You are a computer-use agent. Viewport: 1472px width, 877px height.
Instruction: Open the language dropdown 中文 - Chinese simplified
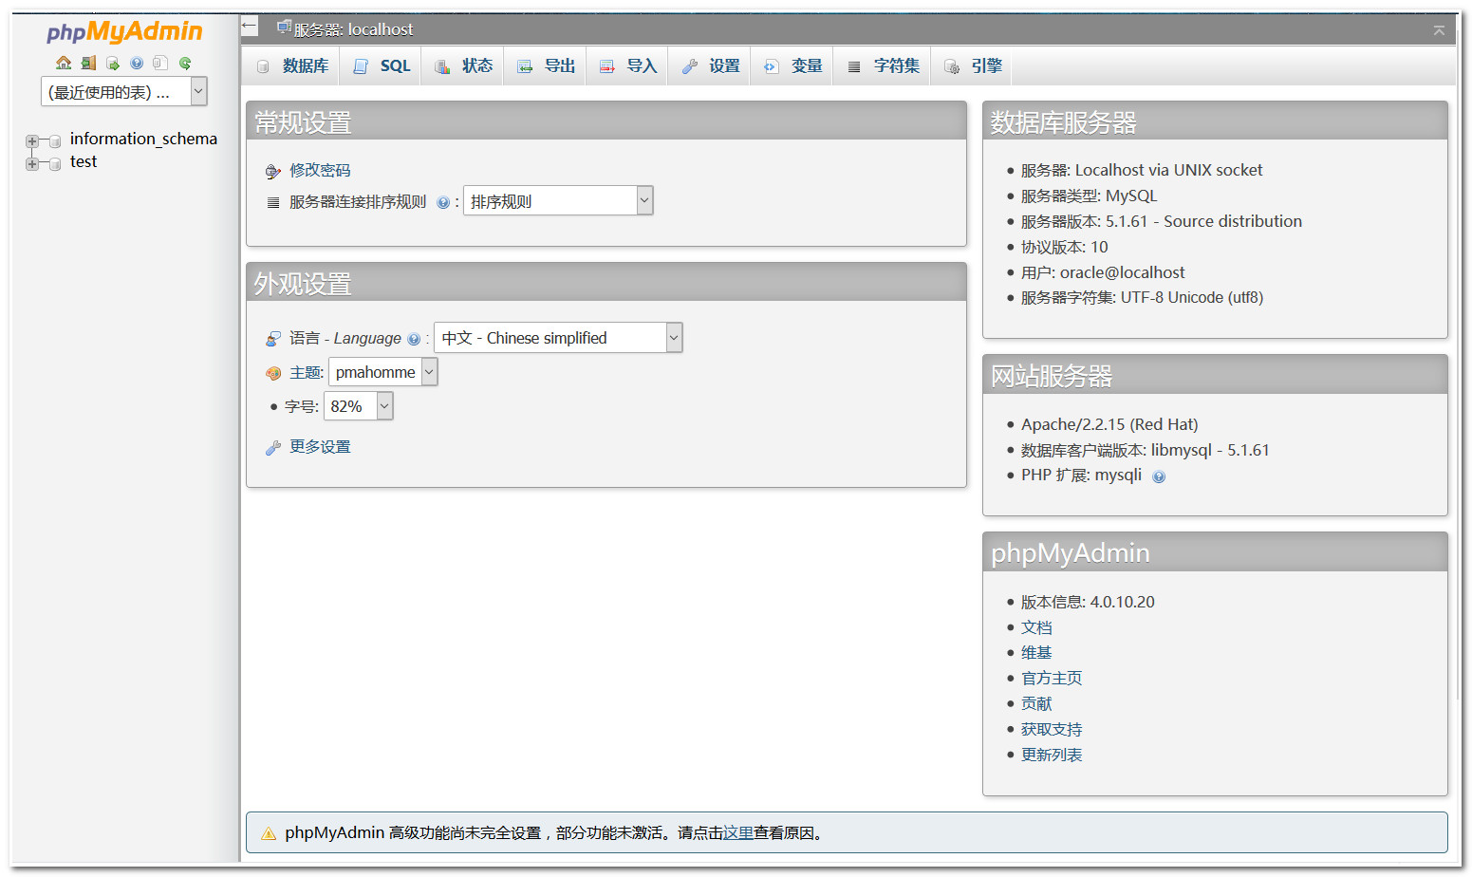(x=558, y=337)
